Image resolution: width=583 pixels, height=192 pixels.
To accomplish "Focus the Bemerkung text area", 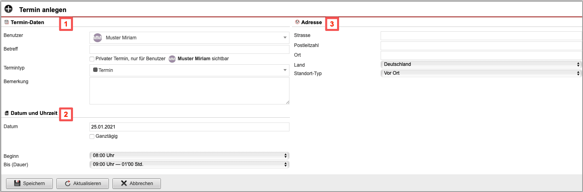I will (x=189, y=91).
